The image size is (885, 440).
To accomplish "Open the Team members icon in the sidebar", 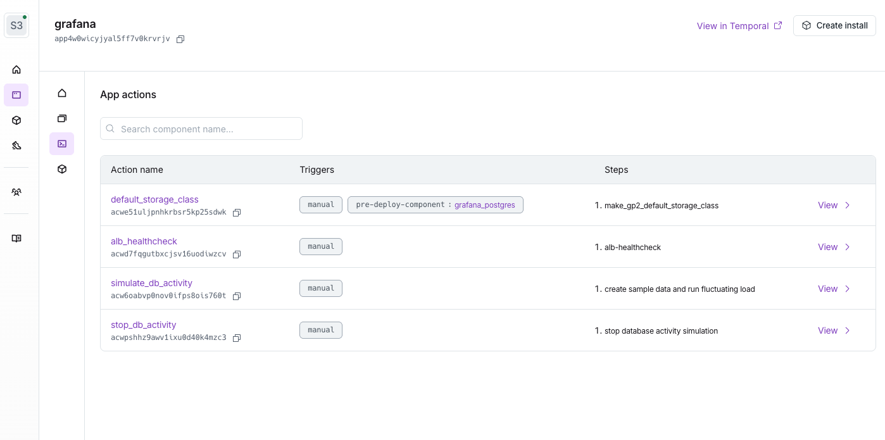I will [16, 192].
